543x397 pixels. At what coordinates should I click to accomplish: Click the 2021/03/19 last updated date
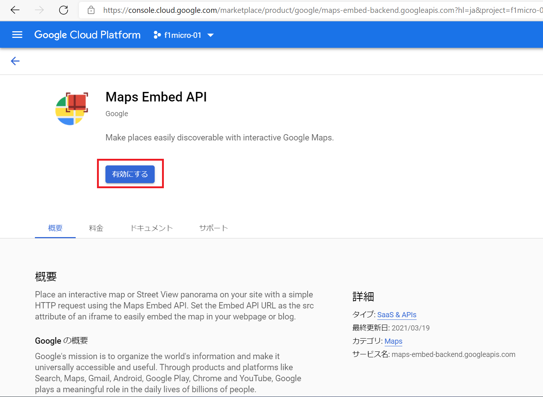click(411, 328)
